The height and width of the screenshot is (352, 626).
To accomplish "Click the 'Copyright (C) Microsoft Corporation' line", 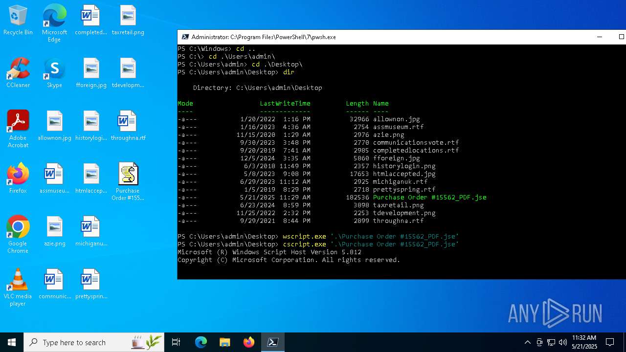I will (289, 260).
